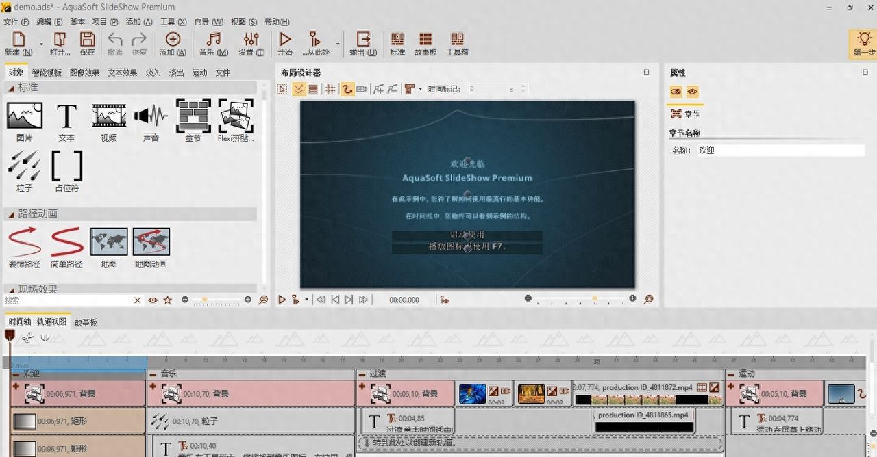The height and width of the screenshot is (457, 877).
Task: Open the 音乐 (M) music settings
Action: [x=214, y=40]
